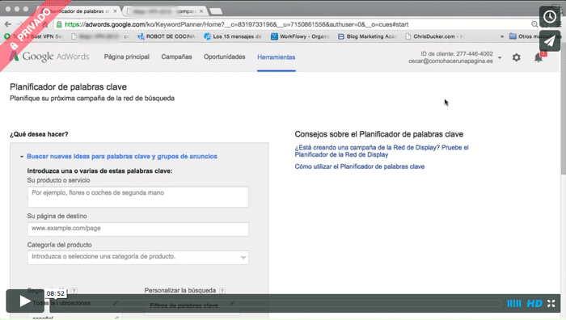Image resolution: width=566 pixels, height=320 pixels.
Task: Click the address bar URL
Action: tap(236, 24)
